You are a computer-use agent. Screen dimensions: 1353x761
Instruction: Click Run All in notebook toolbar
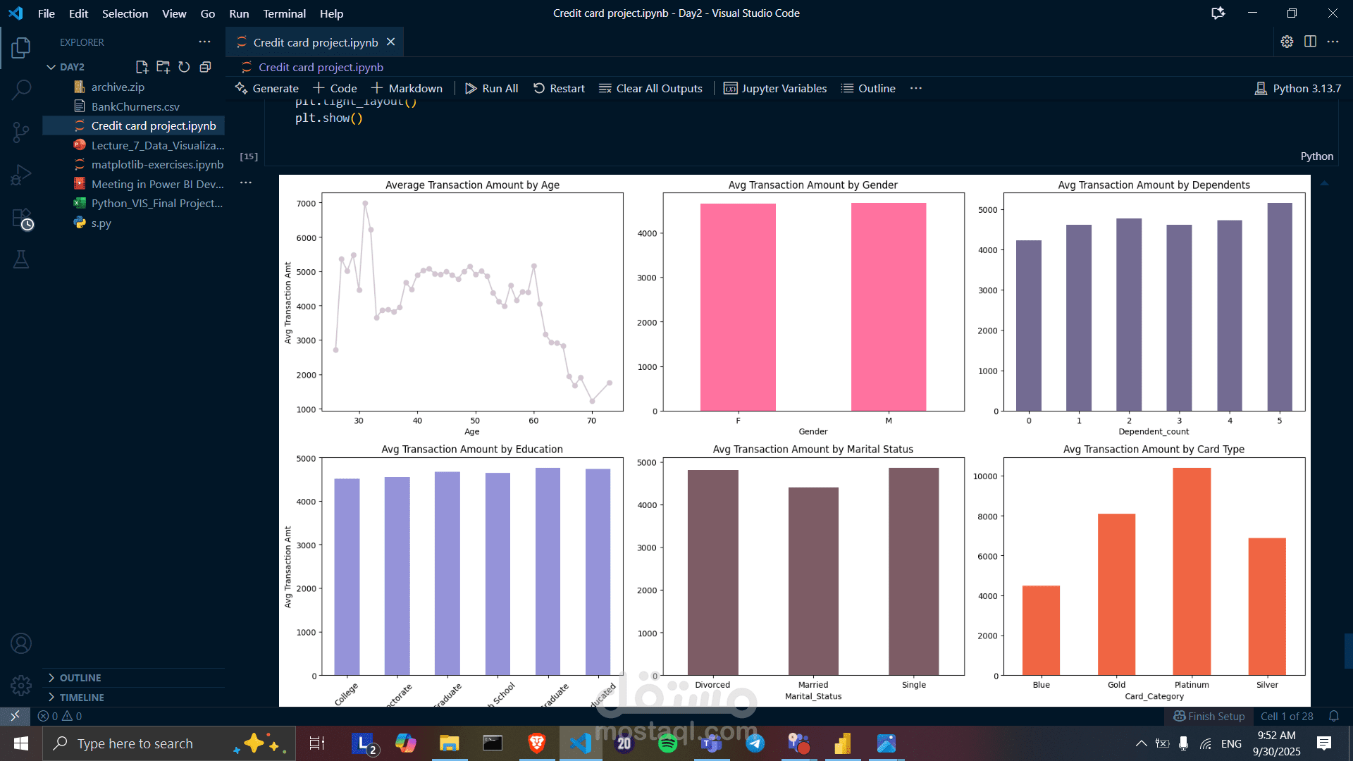[x=492, y=88]
